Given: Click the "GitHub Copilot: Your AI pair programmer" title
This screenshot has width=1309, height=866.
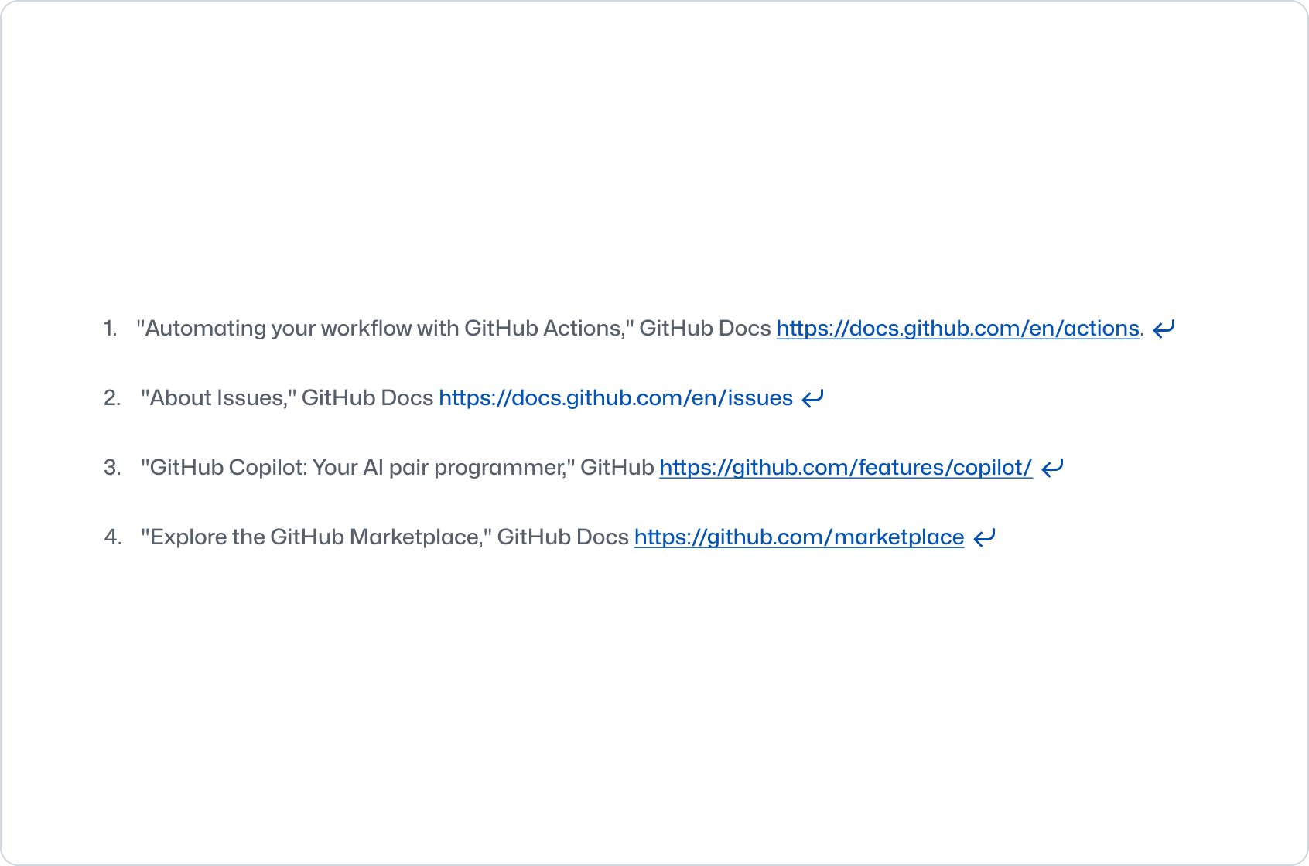Looking at the screenshot, I should (357, 468).
